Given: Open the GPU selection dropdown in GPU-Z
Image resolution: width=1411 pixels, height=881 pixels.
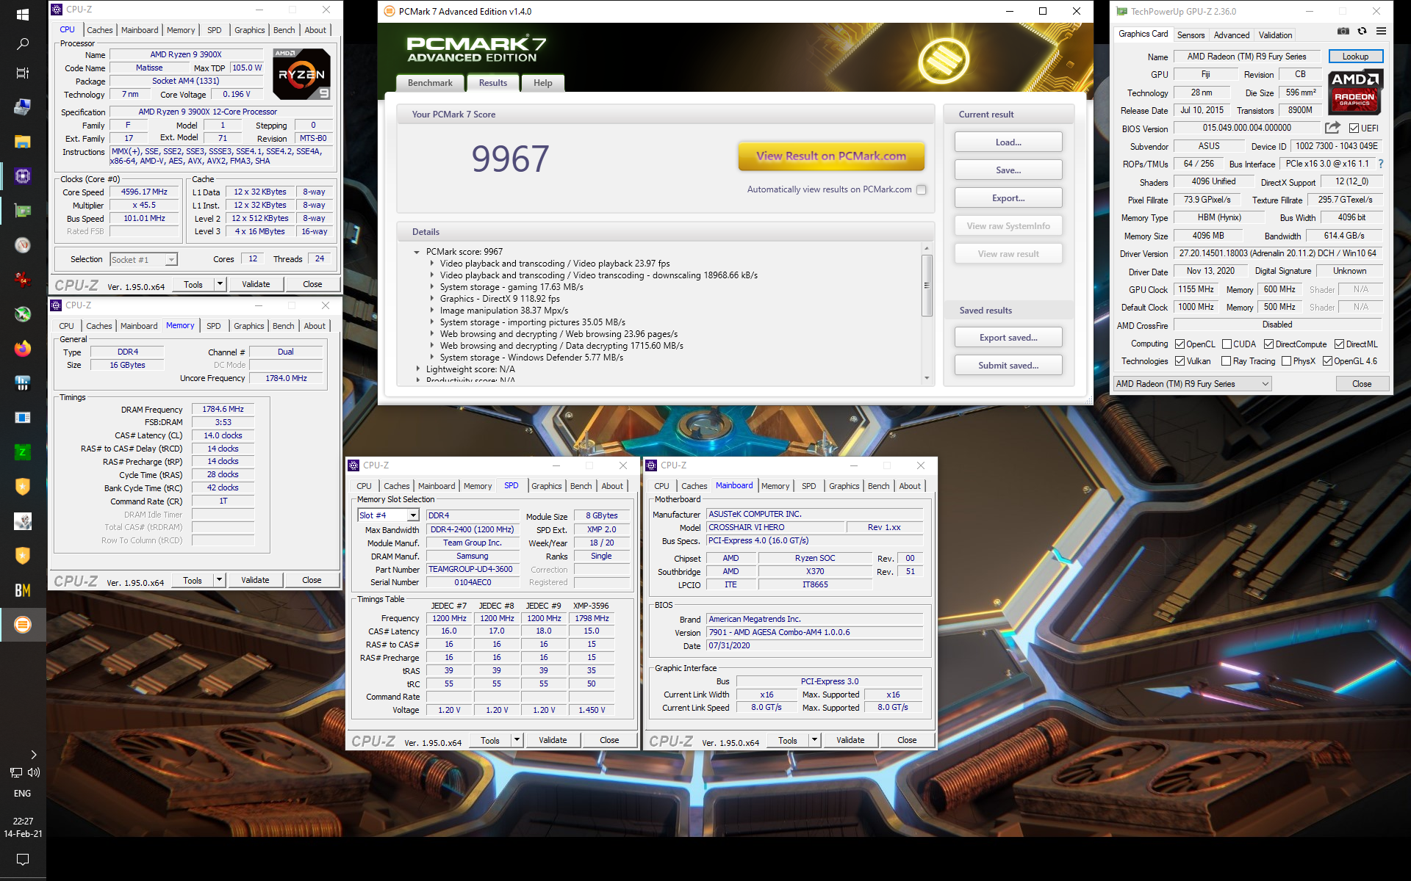Looking at the screenshot, I should pos(1192,384).
